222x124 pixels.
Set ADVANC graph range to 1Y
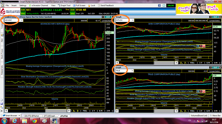93,111
